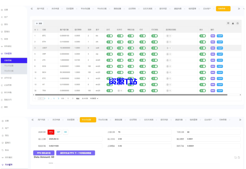Go to next page using pagination arrow
246x169 pixels.
[59, 98]
